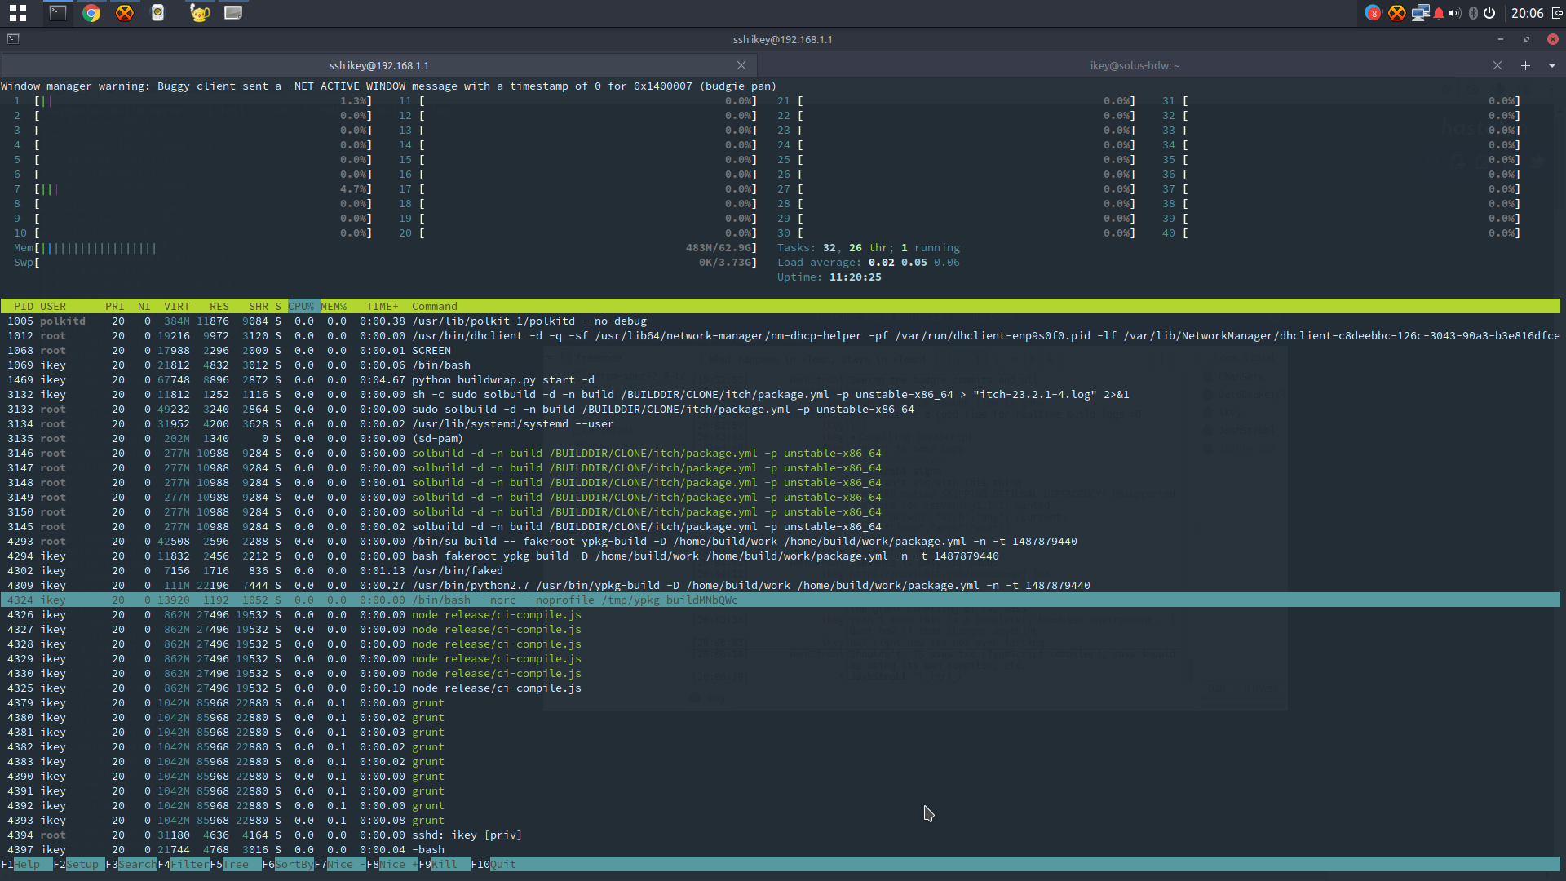1566x881 pixels.
Task: Click F8 Nice + in the htop footer
Action: 391,865
